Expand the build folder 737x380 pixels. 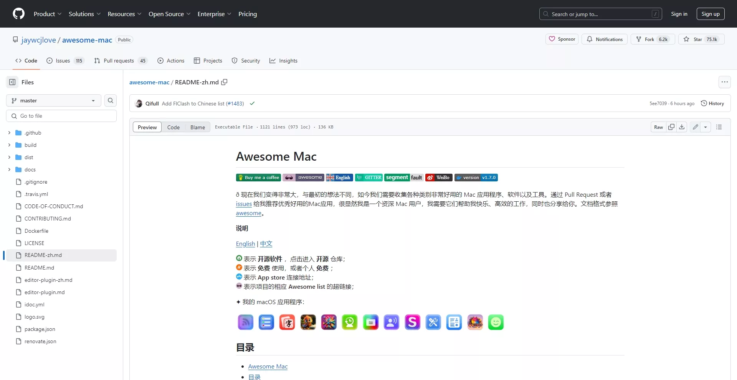pos(9,145)
